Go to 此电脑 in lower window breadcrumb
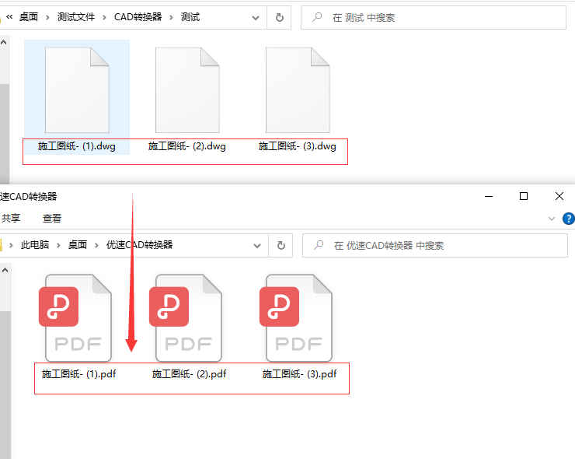 click(35, 245)
